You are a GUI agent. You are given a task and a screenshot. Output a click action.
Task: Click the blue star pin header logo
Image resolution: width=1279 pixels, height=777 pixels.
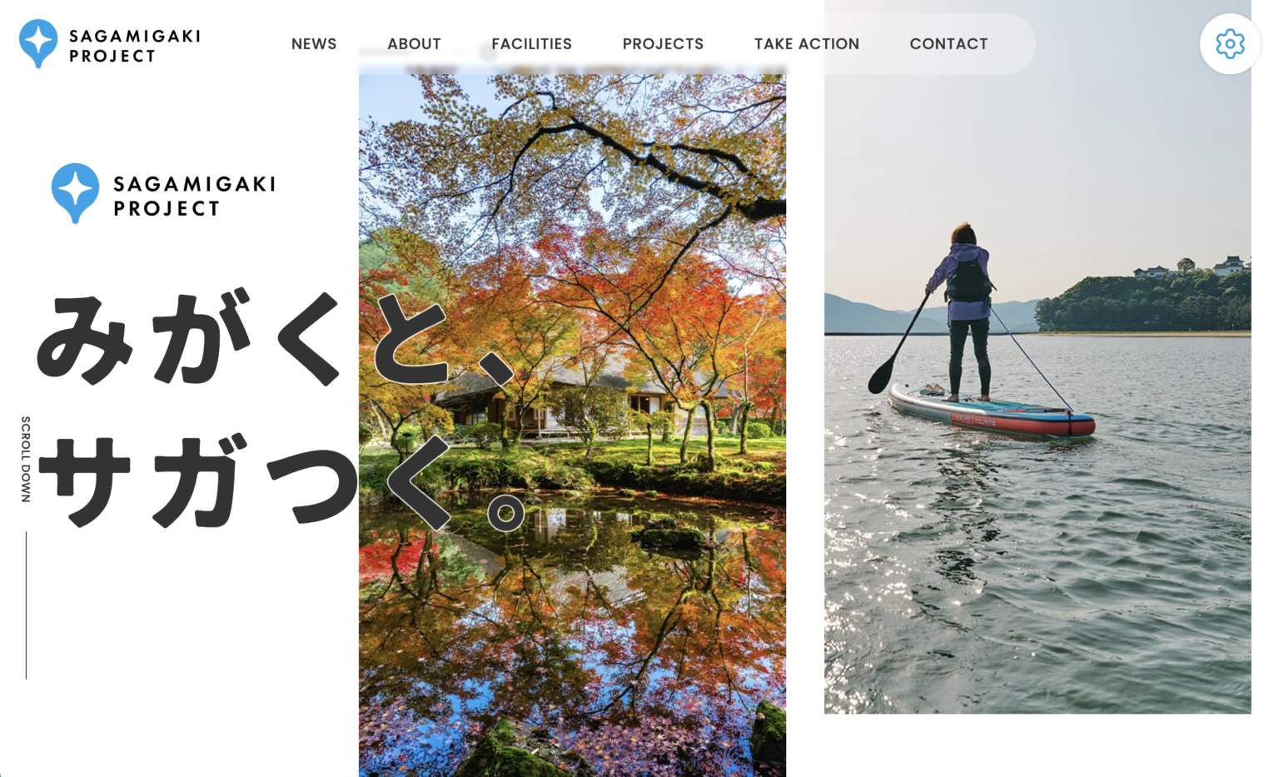38,43
